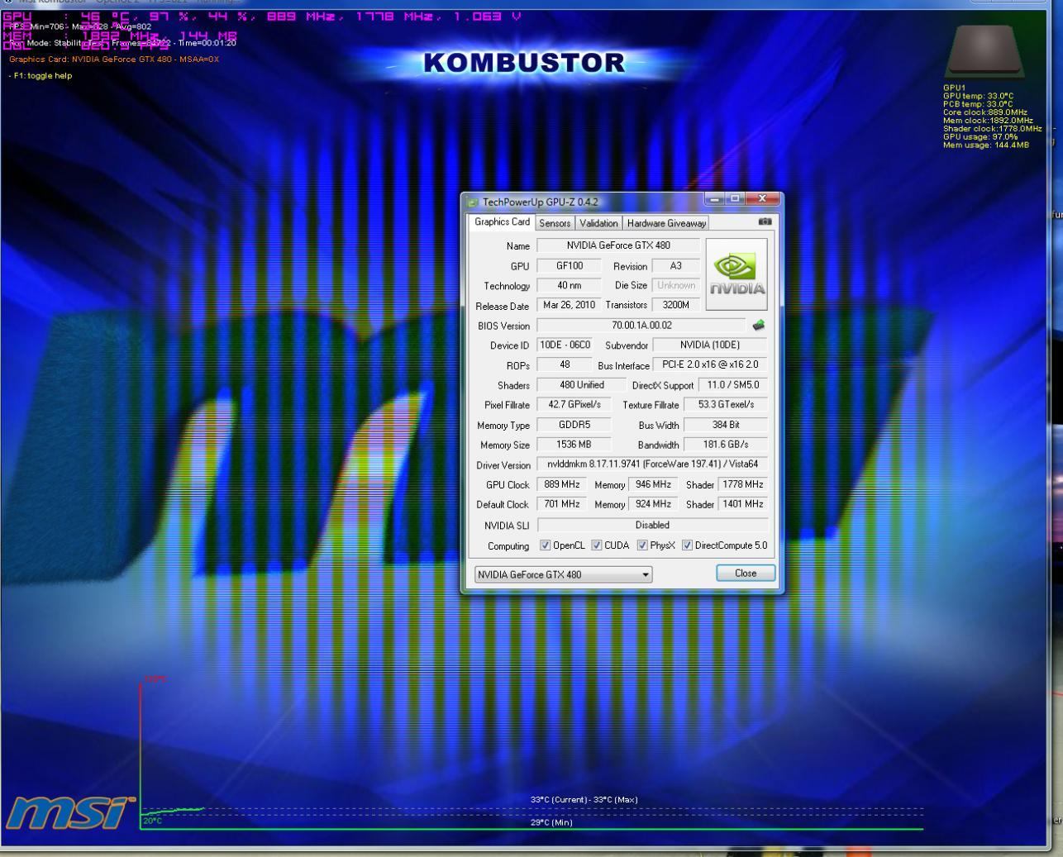Open the Validation tab
Viewport: 1063px width, 857px height.
(x=598, y=223)
